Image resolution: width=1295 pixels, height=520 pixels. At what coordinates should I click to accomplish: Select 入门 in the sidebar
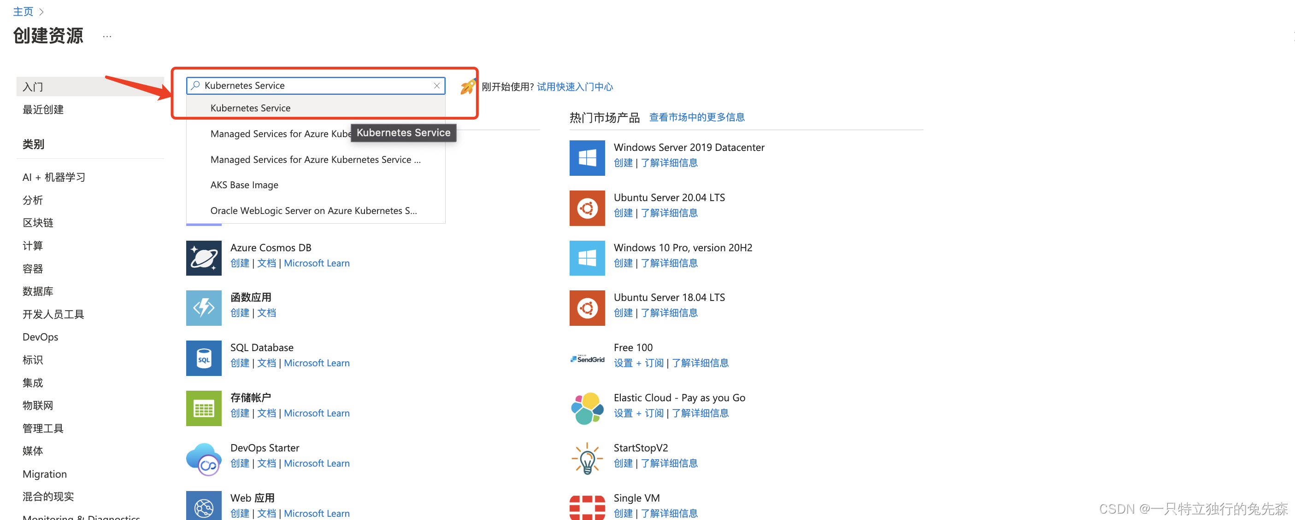pos(90,87)
